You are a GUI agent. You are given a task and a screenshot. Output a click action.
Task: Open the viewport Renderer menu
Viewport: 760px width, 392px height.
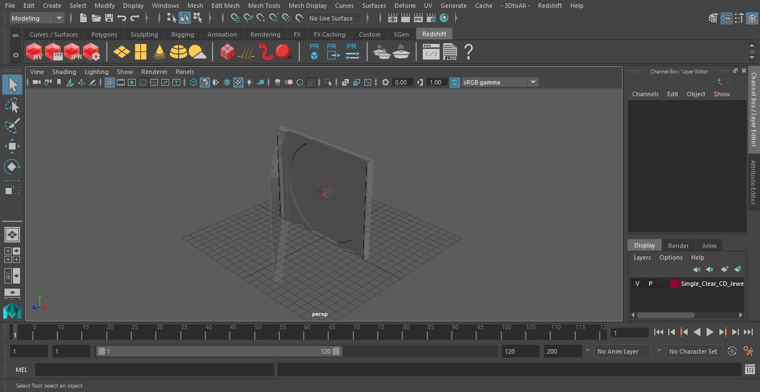pyautogui.click(x=154, y=72)
